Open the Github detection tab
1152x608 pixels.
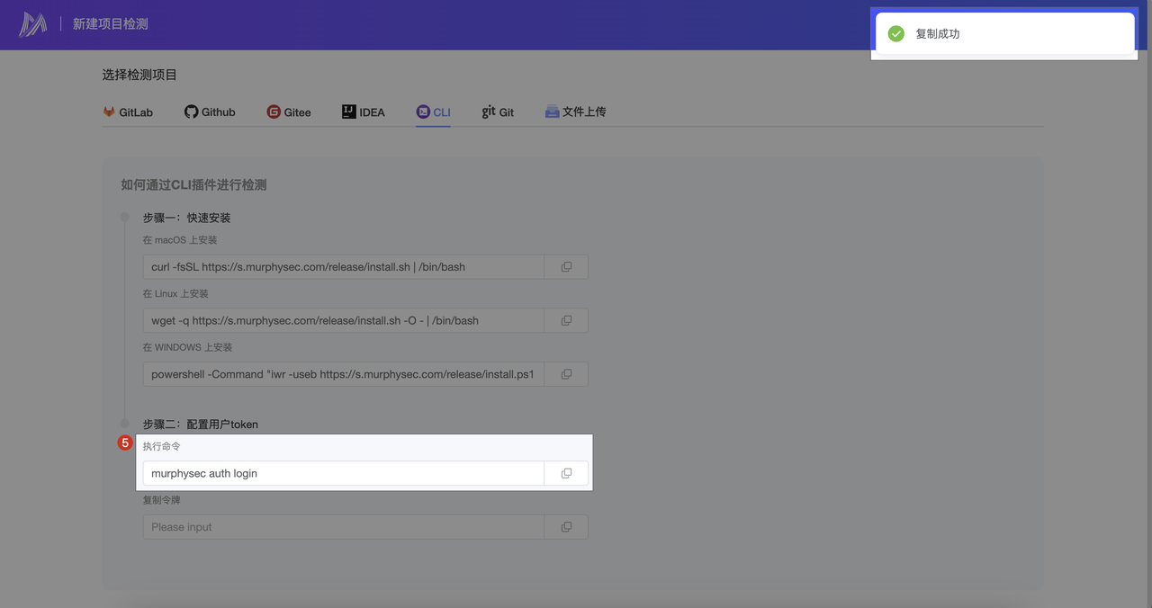[210, 112]
